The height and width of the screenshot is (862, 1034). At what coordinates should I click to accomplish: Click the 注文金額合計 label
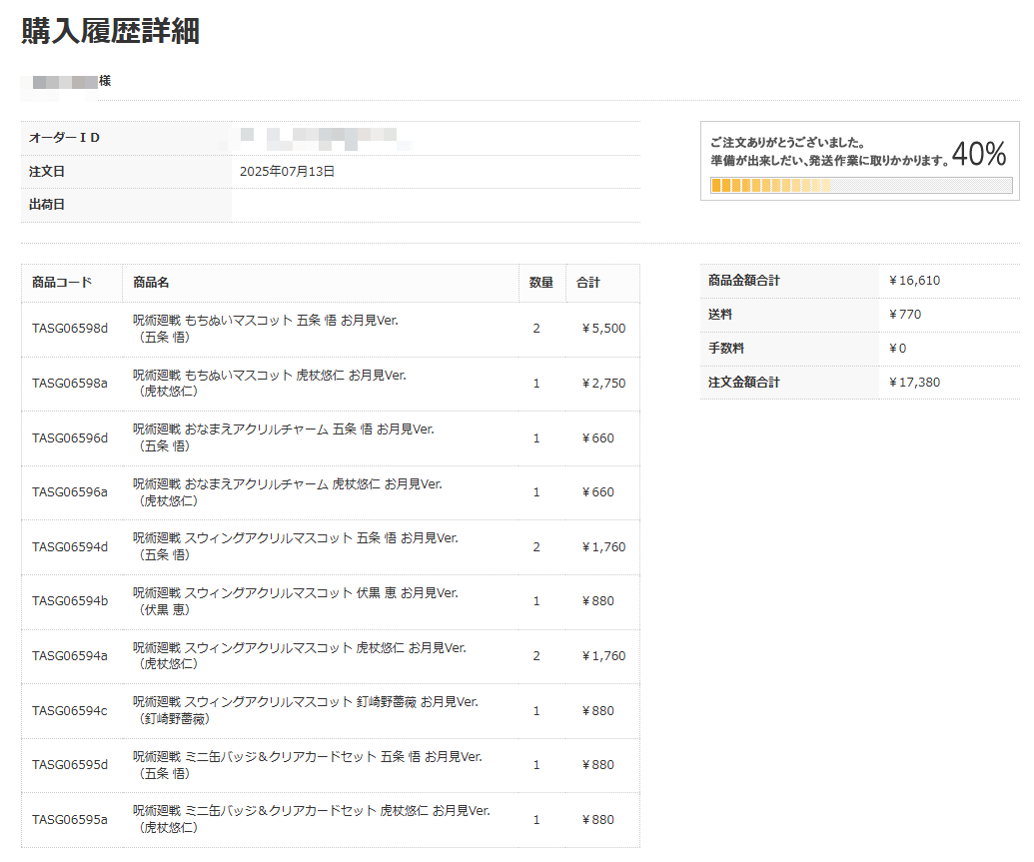coord(744,383)
